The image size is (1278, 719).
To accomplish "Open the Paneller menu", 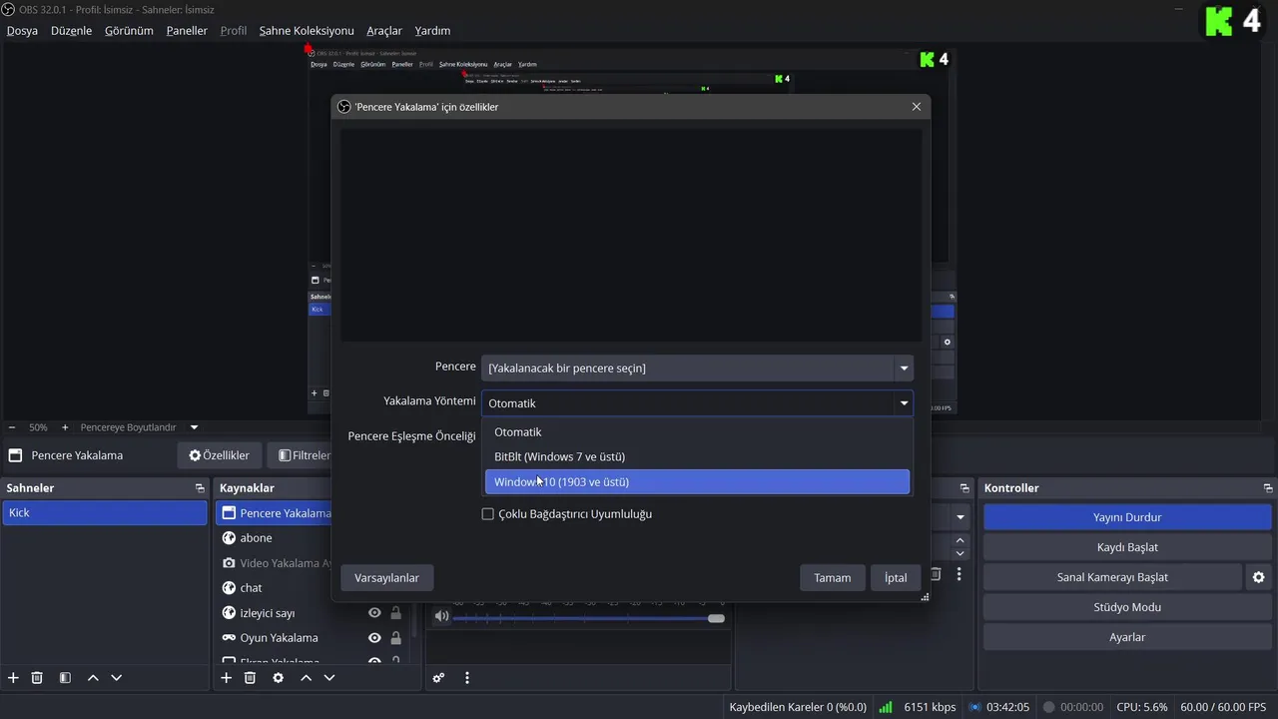I will pos(187,31).
